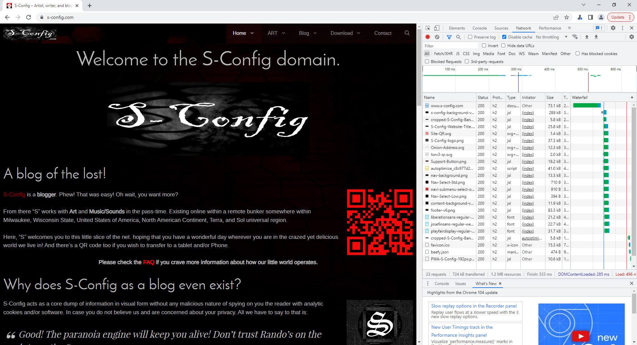Expand the Home menu chevron

click(x=252, y=33)
